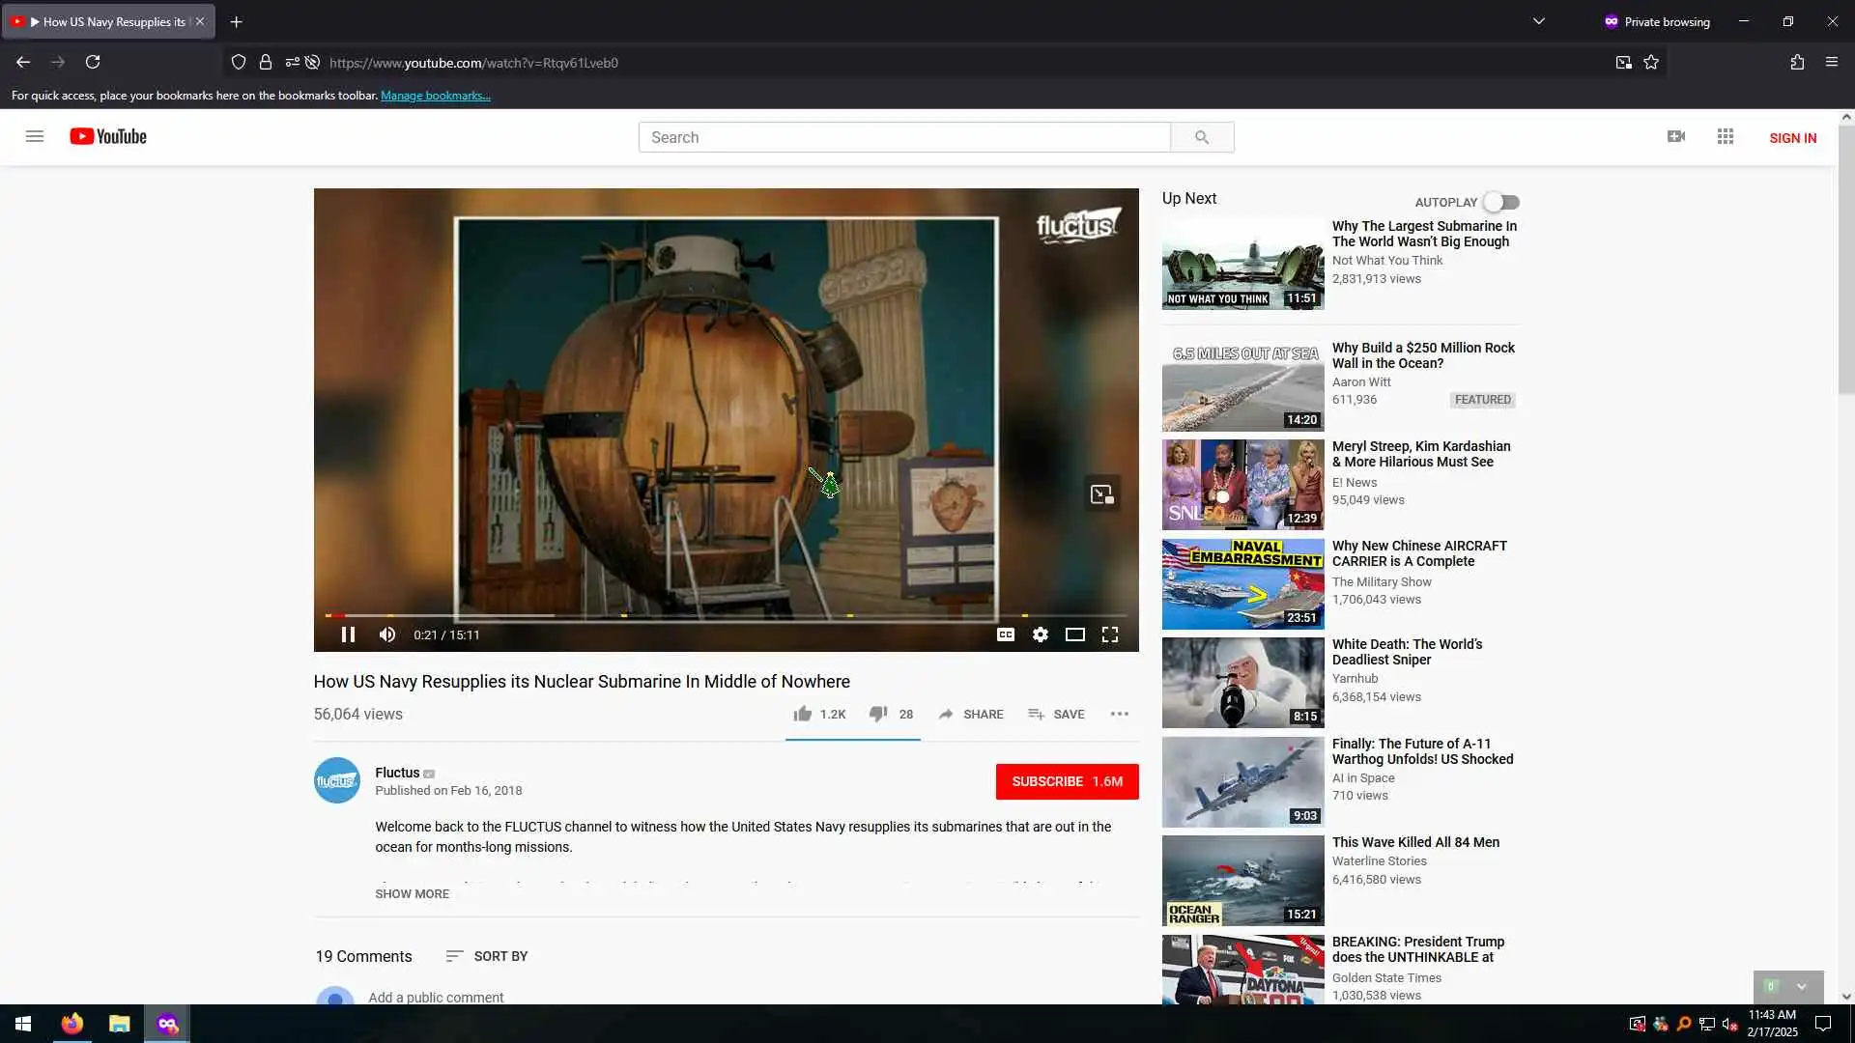Open the hamburger guide menu
Viewport: 1855px width, 1043px height.
pyautogui.click(x=35, y=137)
